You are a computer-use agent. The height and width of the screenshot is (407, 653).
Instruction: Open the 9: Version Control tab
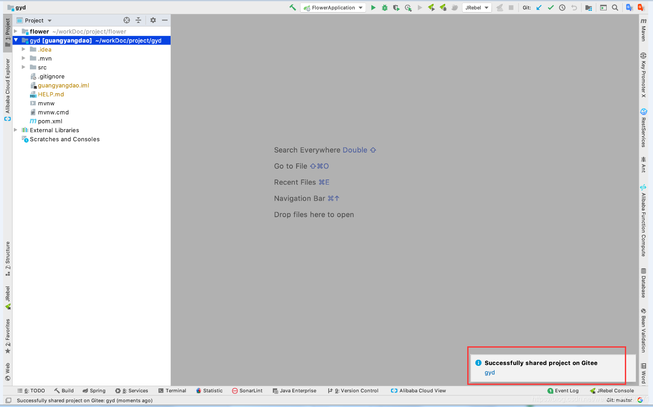tap(353, 391)
